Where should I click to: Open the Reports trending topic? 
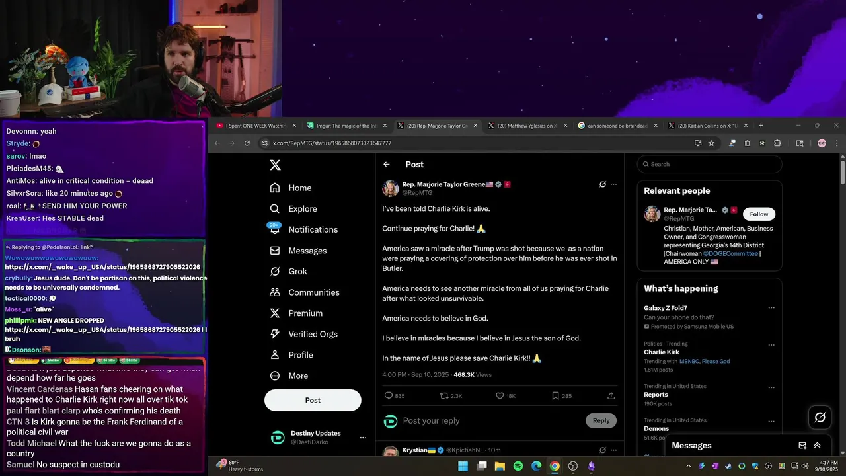click(656, 395)
